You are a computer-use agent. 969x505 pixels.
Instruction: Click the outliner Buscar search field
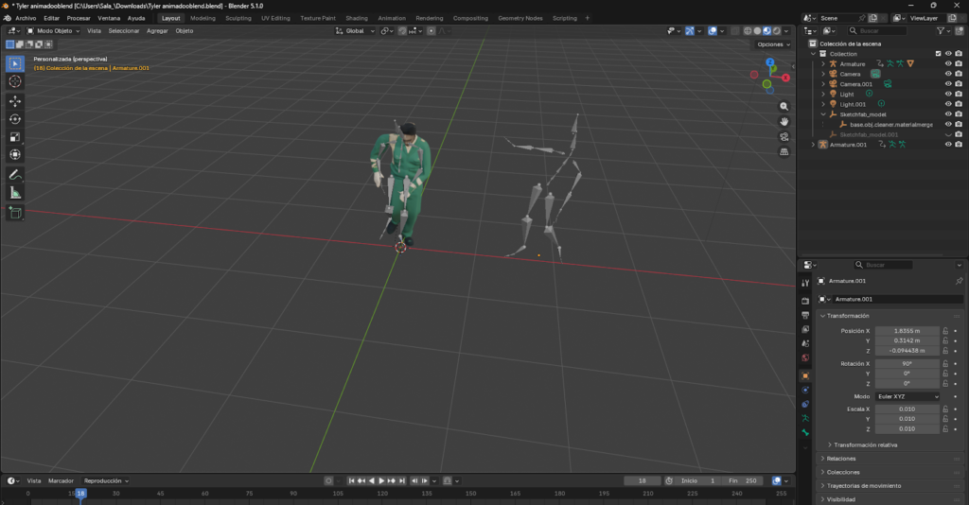pos(877,31)
